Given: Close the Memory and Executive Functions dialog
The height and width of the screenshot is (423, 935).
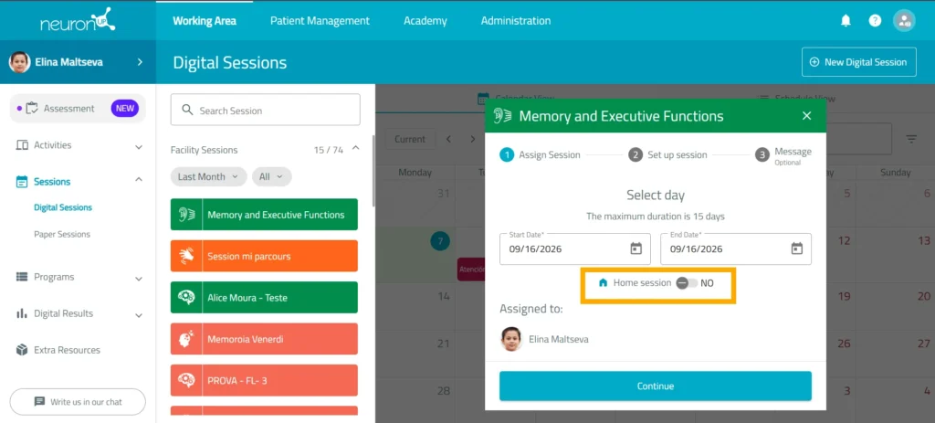Looking at the screenshot, I should [x=807, y=116].
